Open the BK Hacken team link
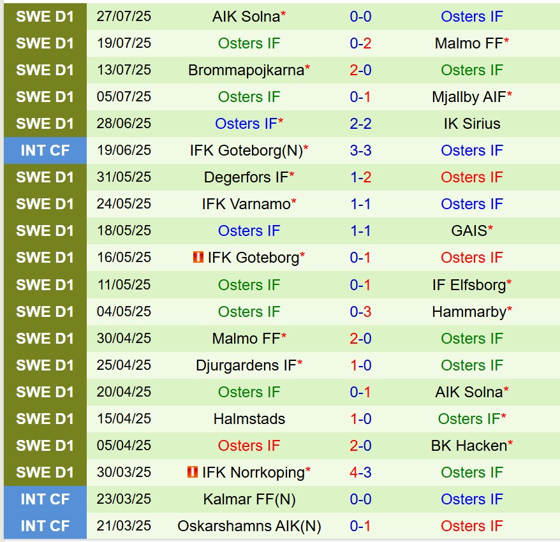 [x=469, y=446]
